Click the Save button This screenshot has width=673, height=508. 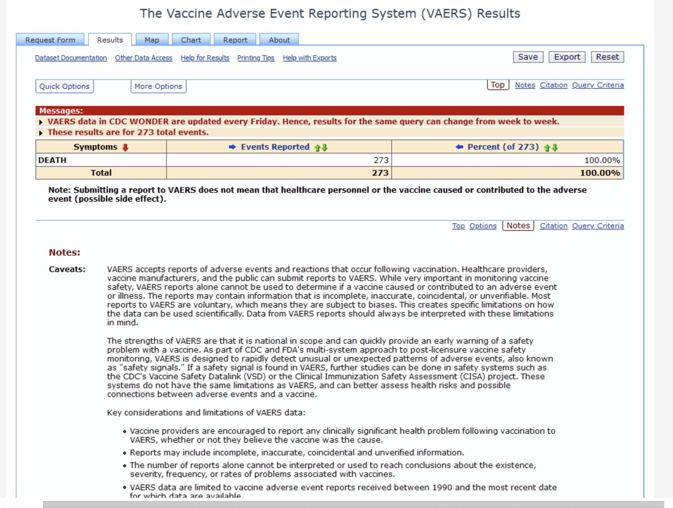(x=528, y=57)
